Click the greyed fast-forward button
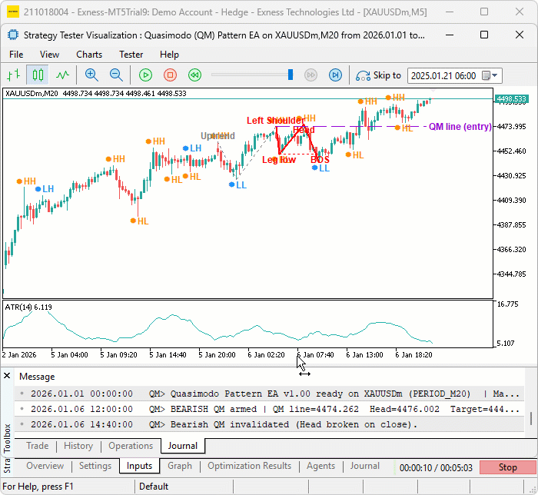The height and width of the screenshot is (495, 538). coord(311,75)
